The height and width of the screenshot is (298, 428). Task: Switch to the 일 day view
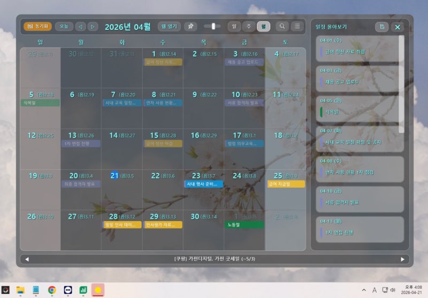click(234, 26)
